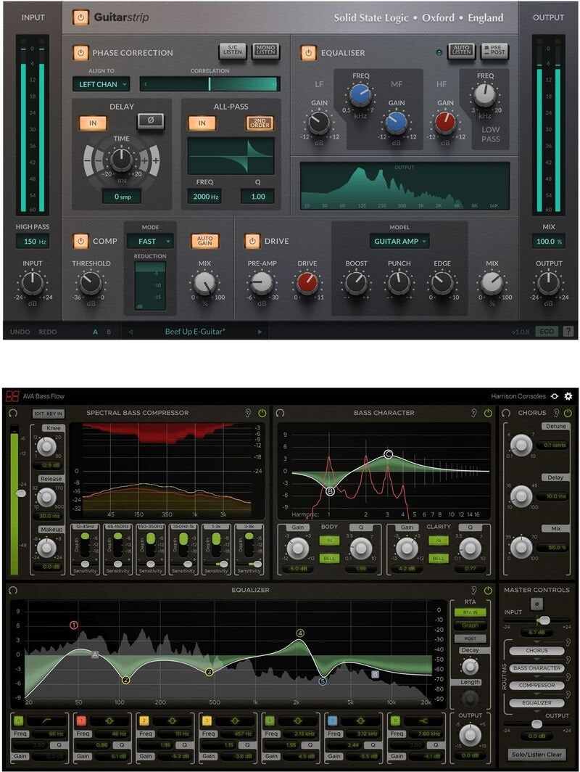Disable the compressor Auto Gain
Image resolution: width=580 pixels, height=772 pixels.
(x=205, y=240)
